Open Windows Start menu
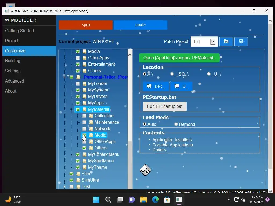Image resolution: width=275 pixels, height=206 pixels. pos(96,200)
